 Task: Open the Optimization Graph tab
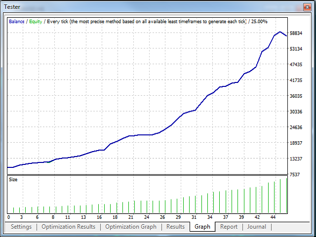tap(131, 227)
